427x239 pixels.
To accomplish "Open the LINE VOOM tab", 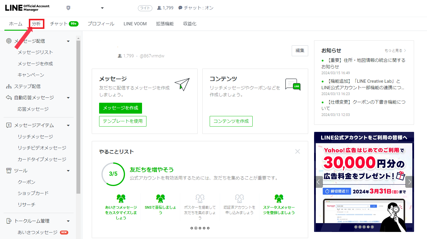I will [x=135, y=24].
